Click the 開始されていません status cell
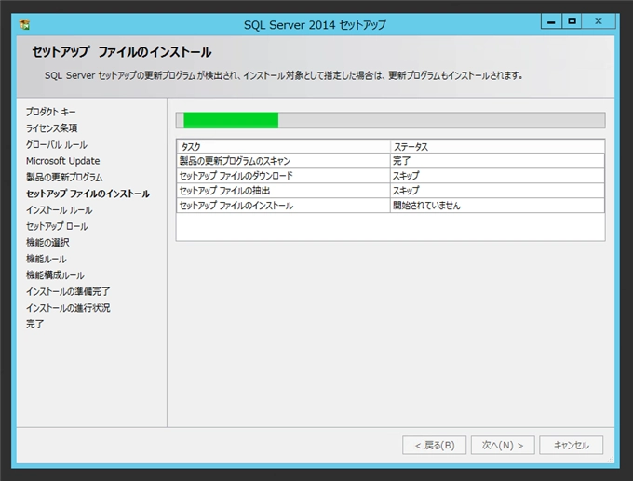633x481 pixels. [497, 206]
